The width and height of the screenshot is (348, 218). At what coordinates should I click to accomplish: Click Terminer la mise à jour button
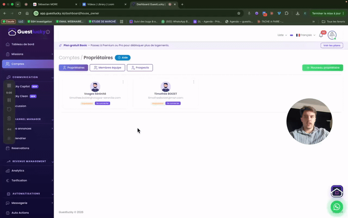(328, 13)
